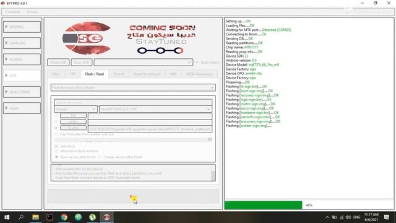Click the green flashing progress bar
The image size is (396, 223).
[x=263, y=205]
